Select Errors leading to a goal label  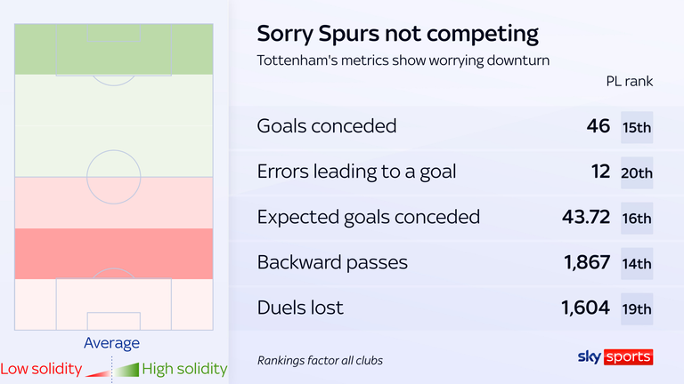click(356, 172)
